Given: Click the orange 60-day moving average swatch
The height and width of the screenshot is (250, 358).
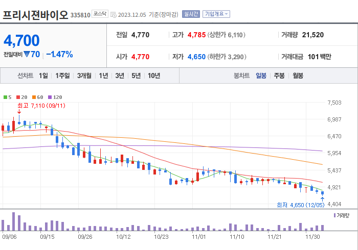Looking at the screenshot, I should coord(34,97).
